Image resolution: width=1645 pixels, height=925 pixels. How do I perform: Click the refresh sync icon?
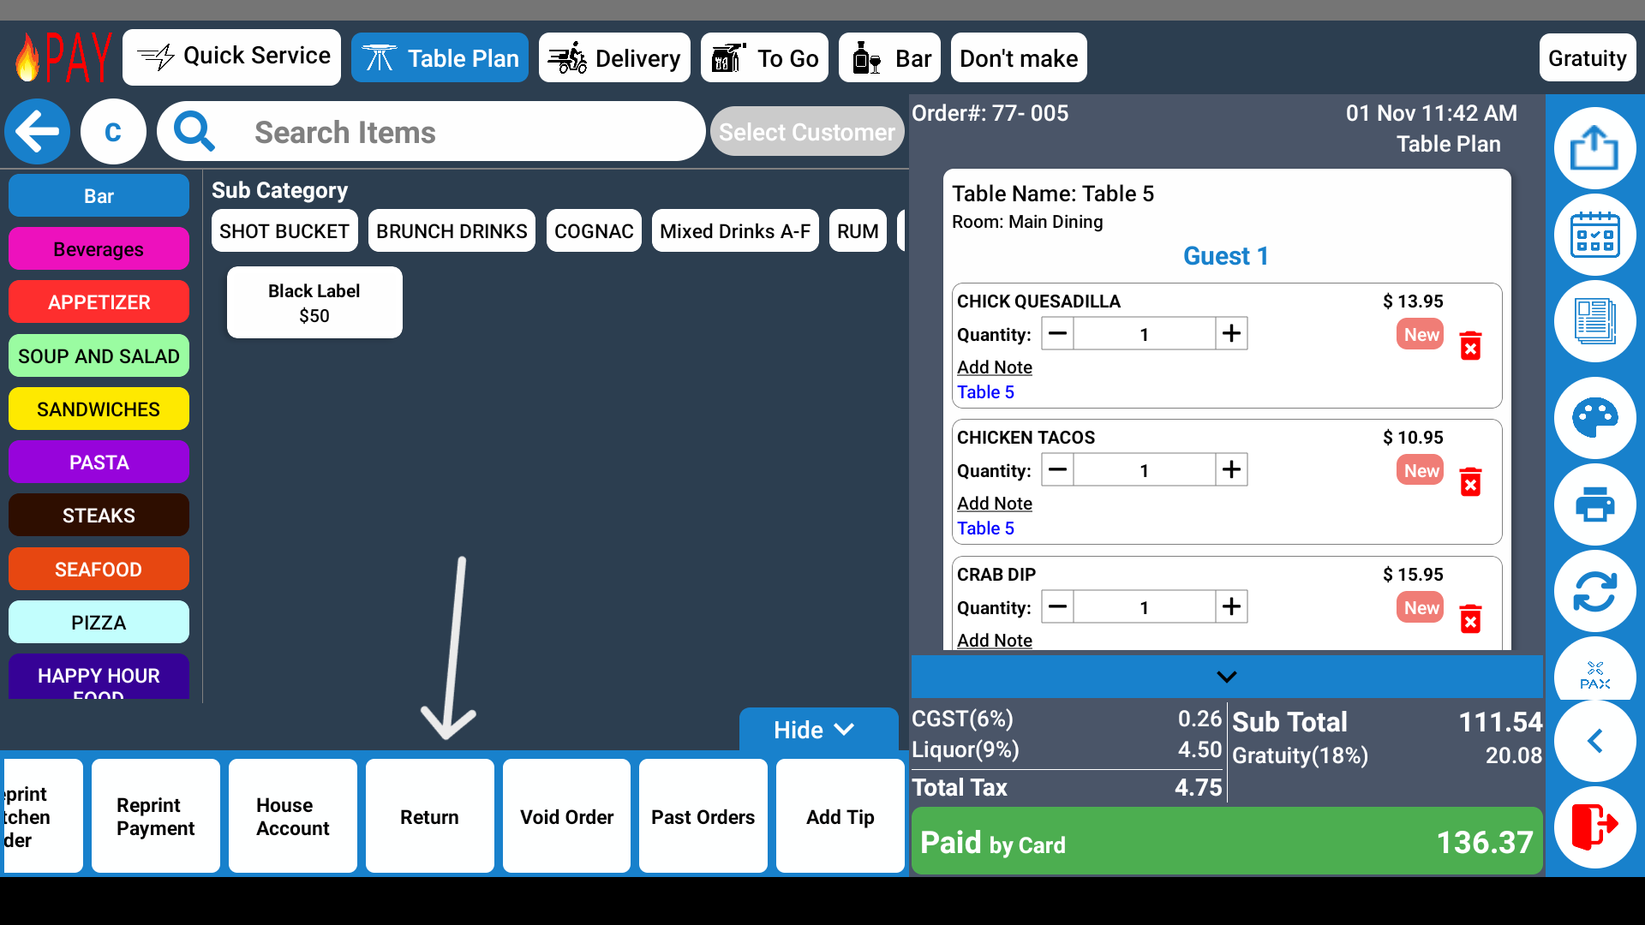[x=1594, y=592]
